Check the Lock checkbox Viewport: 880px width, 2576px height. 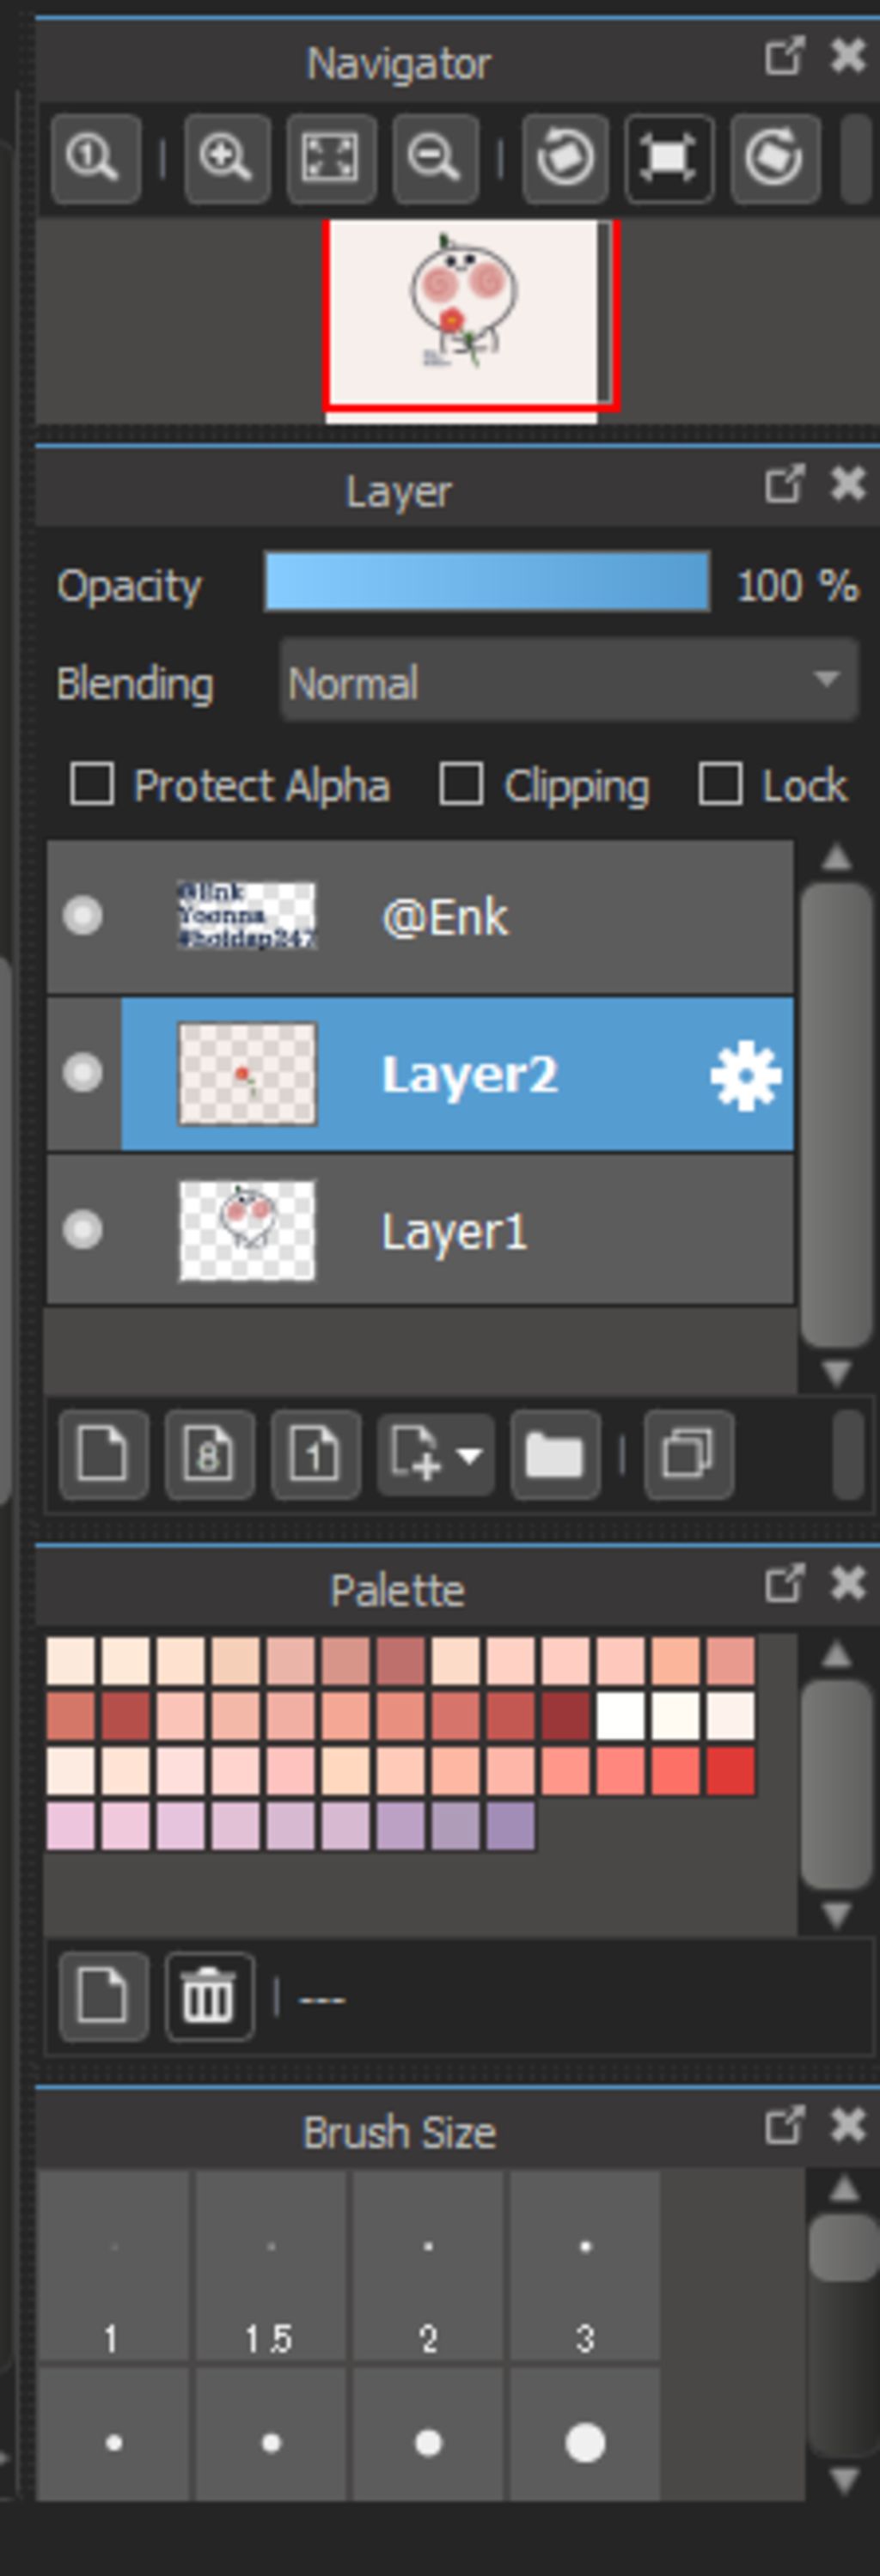720,784
